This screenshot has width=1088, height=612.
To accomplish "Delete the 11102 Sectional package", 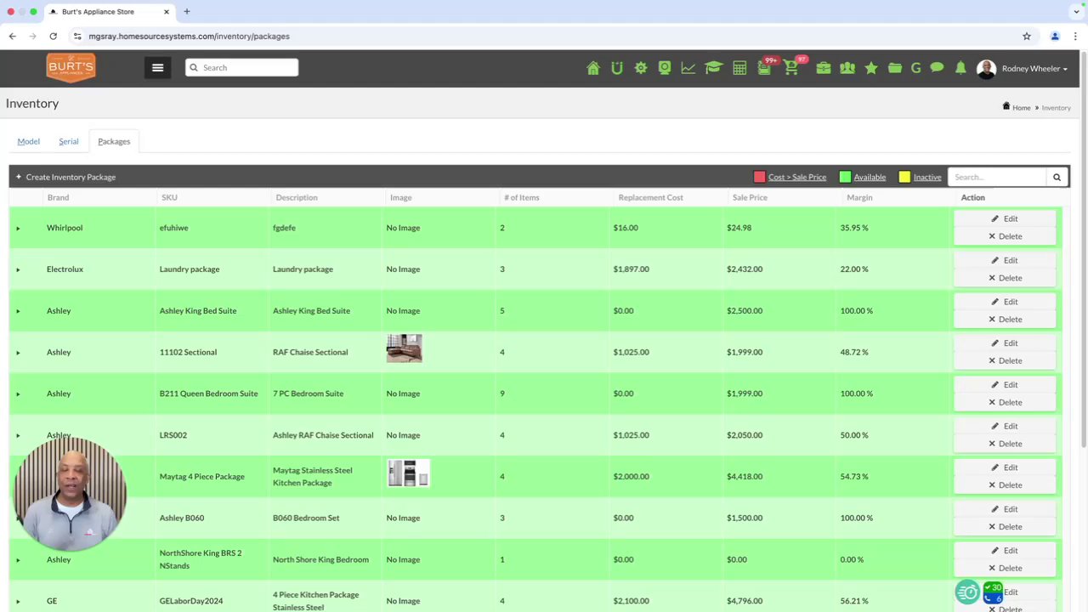I will (x=1005, y=360).
